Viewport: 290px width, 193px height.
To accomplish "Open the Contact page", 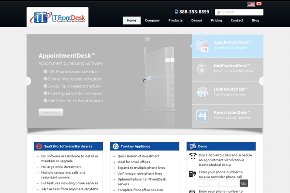I will coord(237,20).
